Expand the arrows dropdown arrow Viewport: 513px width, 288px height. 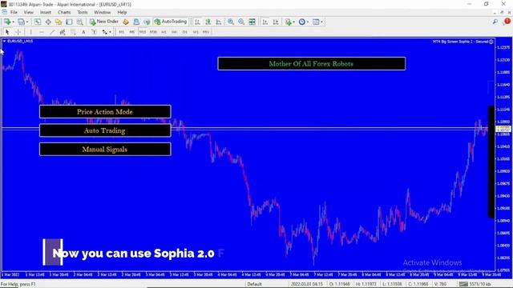tap(111, 32)
